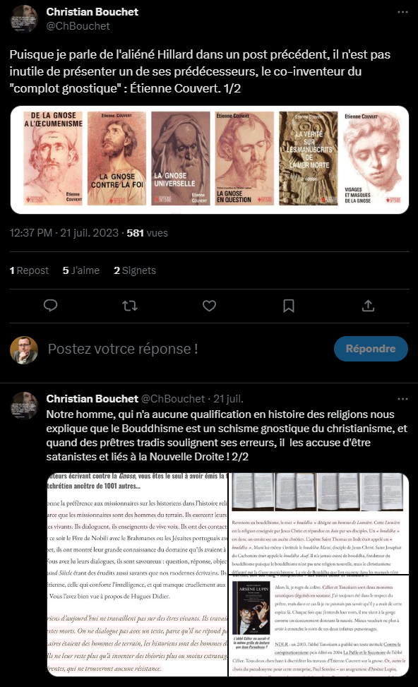Open 'Visages et masques de la gnose' cover

[372, 159]
